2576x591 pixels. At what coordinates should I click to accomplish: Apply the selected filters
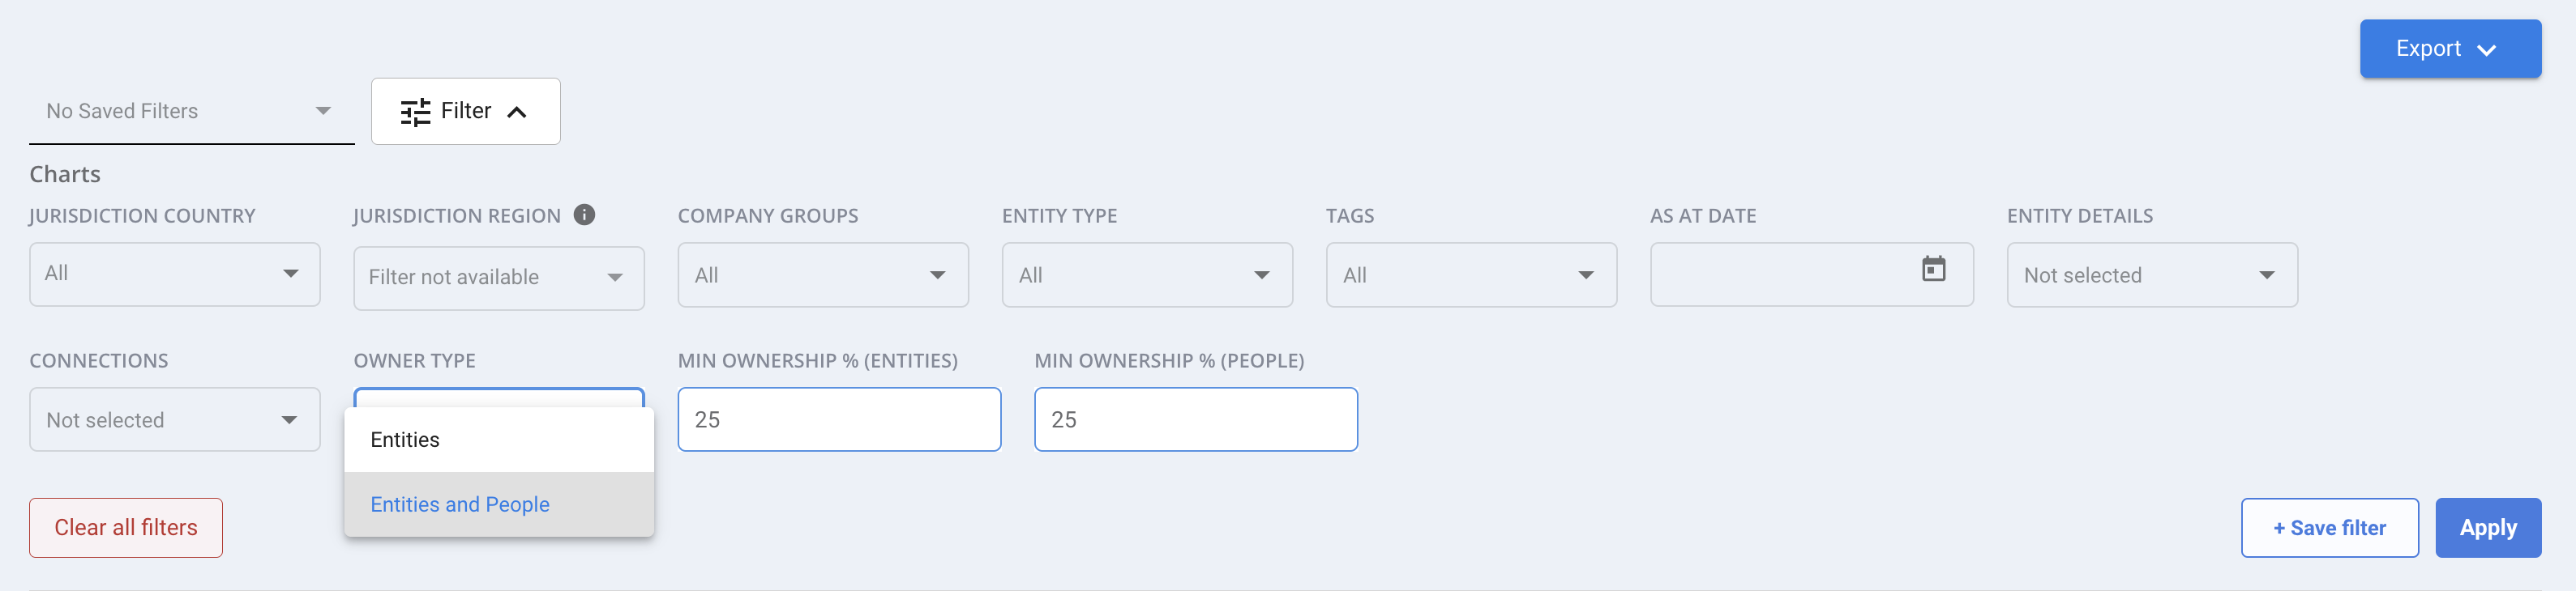click(x=2487, y=527)
